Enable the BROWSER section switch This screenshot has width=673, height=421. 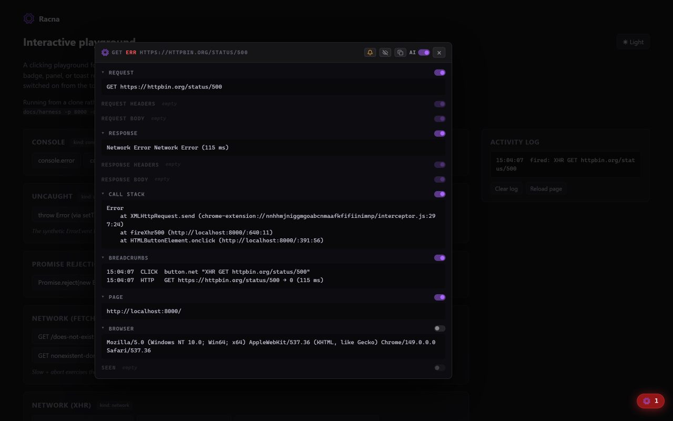(x=440, y=328)
